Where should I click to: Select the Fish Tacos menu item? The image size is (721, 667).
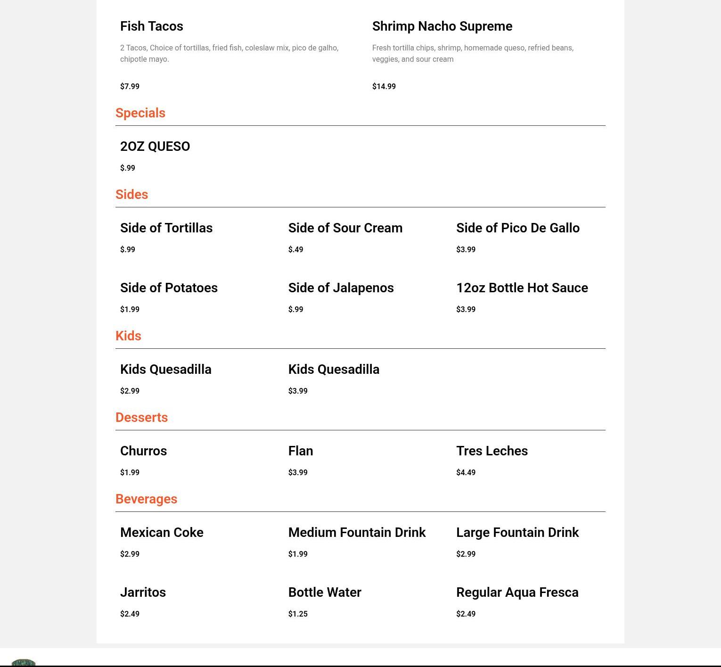pyautogui.click(x=152, y=26)
